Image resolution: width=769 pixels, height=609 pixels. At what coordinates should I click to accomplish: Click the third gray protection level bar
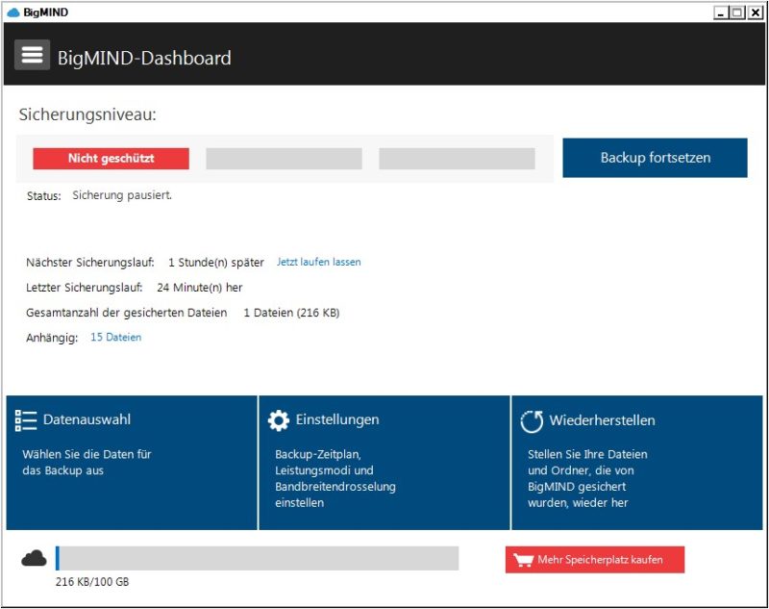[457, 159]
